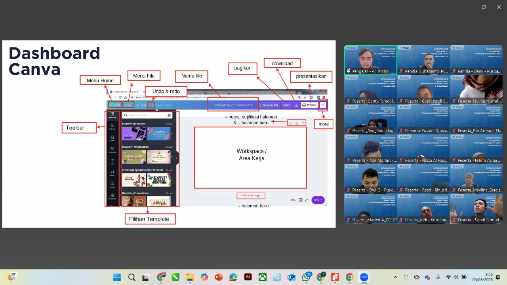The image size is (507, 285).
Task: Open the Uploads tab in Canva sidebar
Action: point(112,127)
